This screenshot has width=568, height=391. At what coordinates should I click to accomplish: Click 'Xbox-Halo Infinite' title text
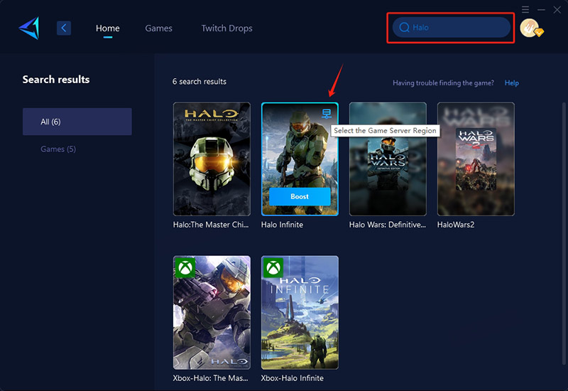pyautogui.click(x=293, y=378)
